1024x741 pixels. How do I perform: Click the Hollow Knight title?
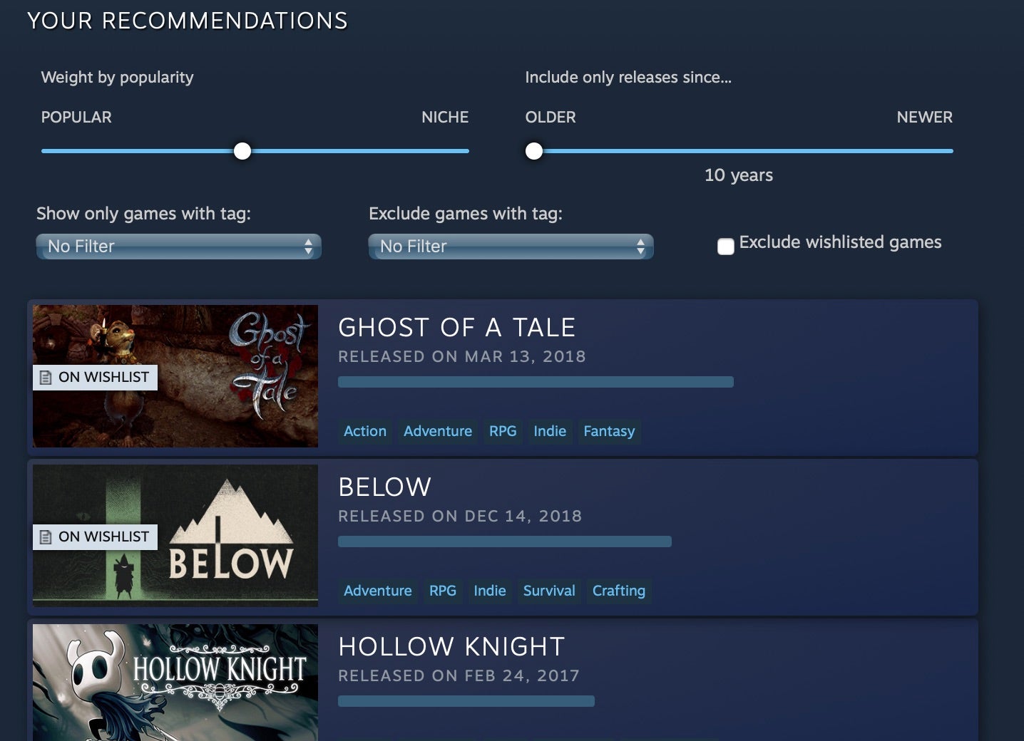pyautogui.click(x=451, y=647)
